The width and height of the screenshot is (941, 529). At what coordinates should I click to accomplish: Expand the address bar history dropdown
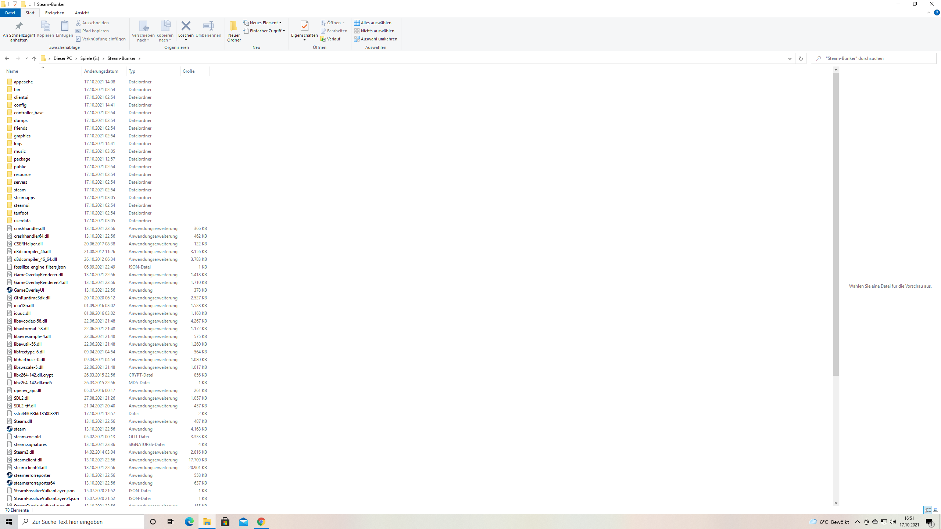click(x=790, y=58)
